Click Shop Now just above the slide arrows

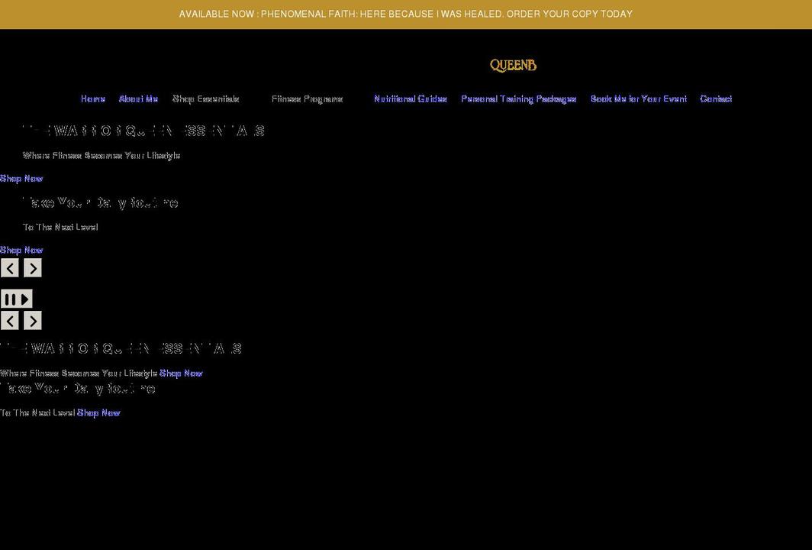(x=21, y=250)
